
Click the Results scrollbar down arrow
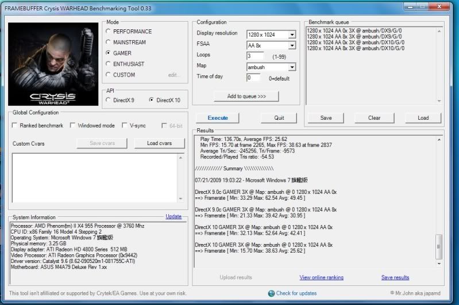click(439, 264)
